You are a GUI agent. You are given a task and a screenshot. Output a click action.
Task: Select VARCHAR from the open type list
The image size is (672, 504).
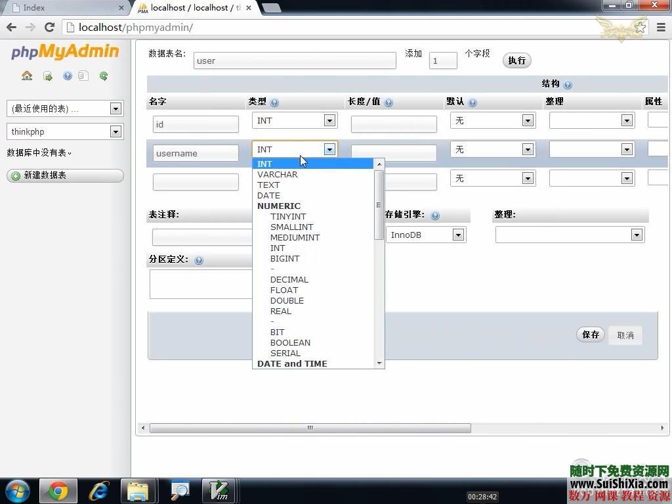click(x=277, y=174)
